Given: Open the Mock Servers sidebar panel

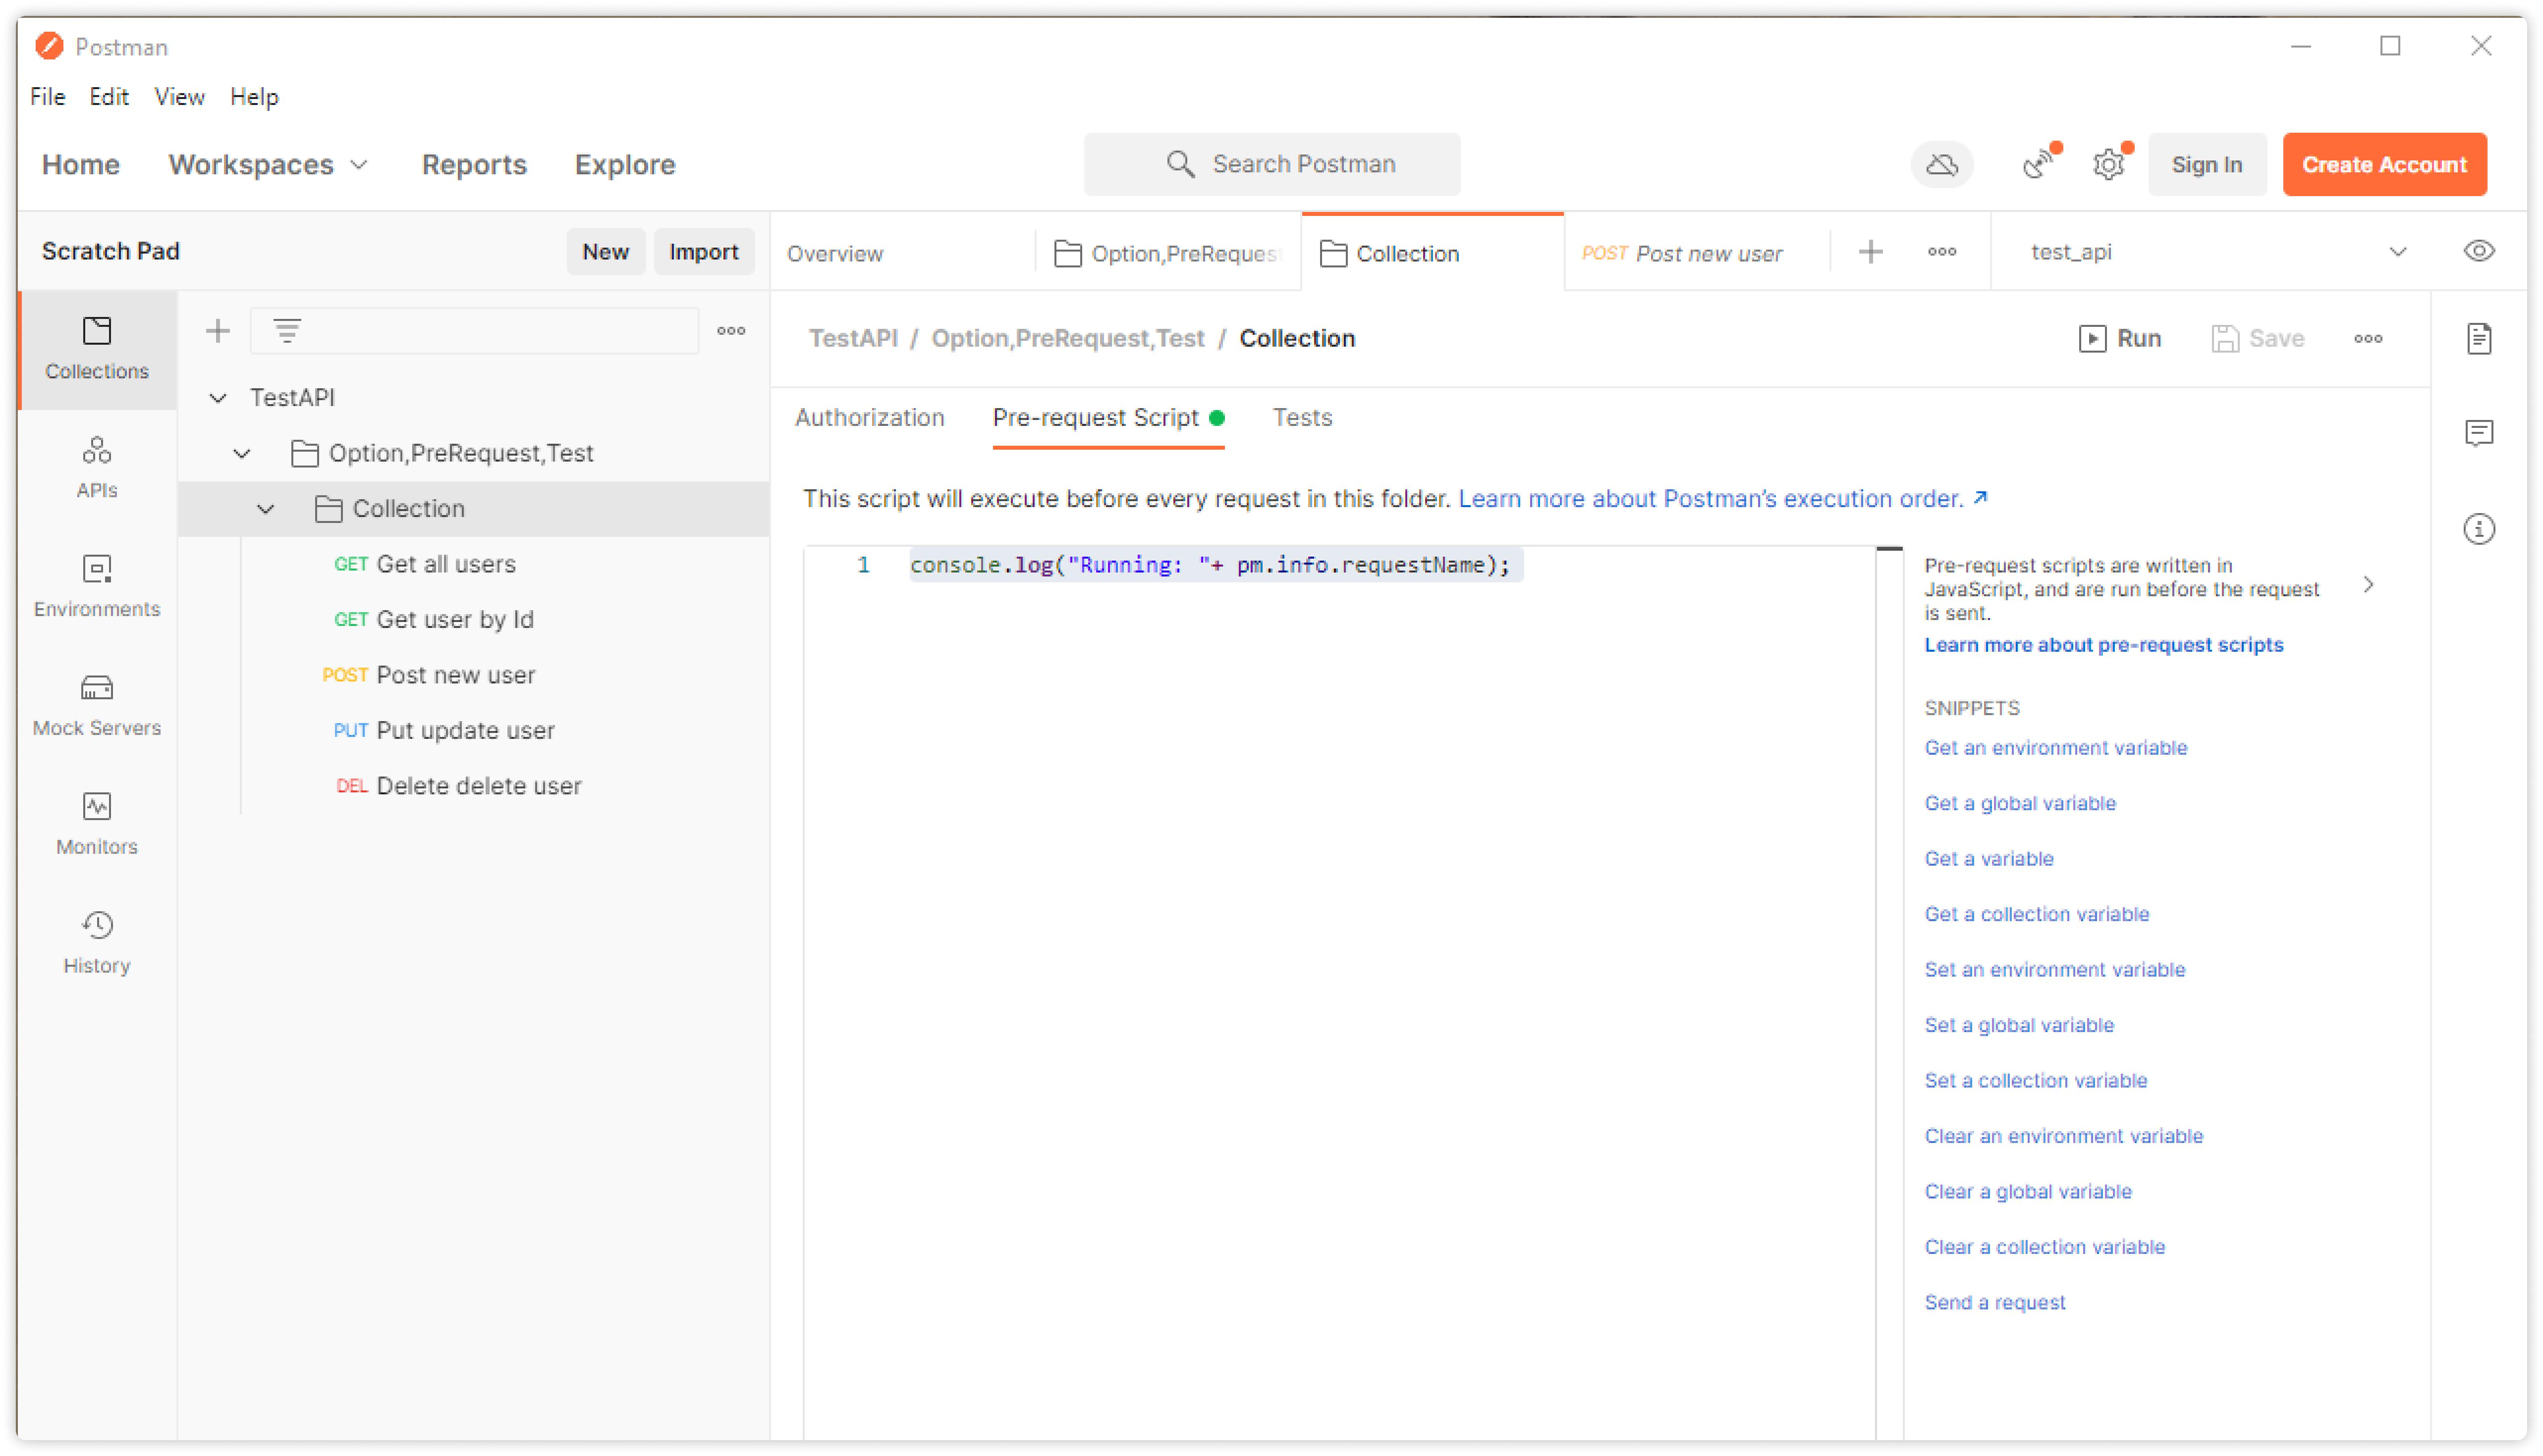Looking at the screenshot, I should [x=96, y=706].
